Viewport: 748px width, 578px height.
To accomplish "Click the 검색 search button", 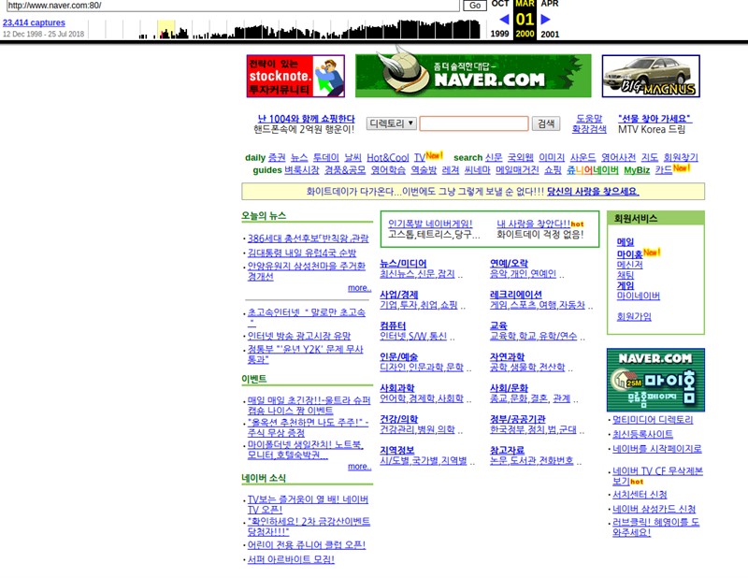I will [546, 123].
